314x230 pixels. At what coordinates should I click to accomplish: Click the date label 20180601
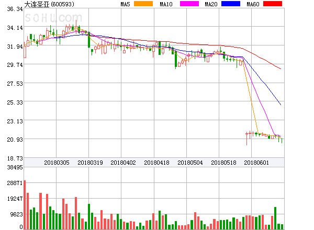tap(256, 163)
